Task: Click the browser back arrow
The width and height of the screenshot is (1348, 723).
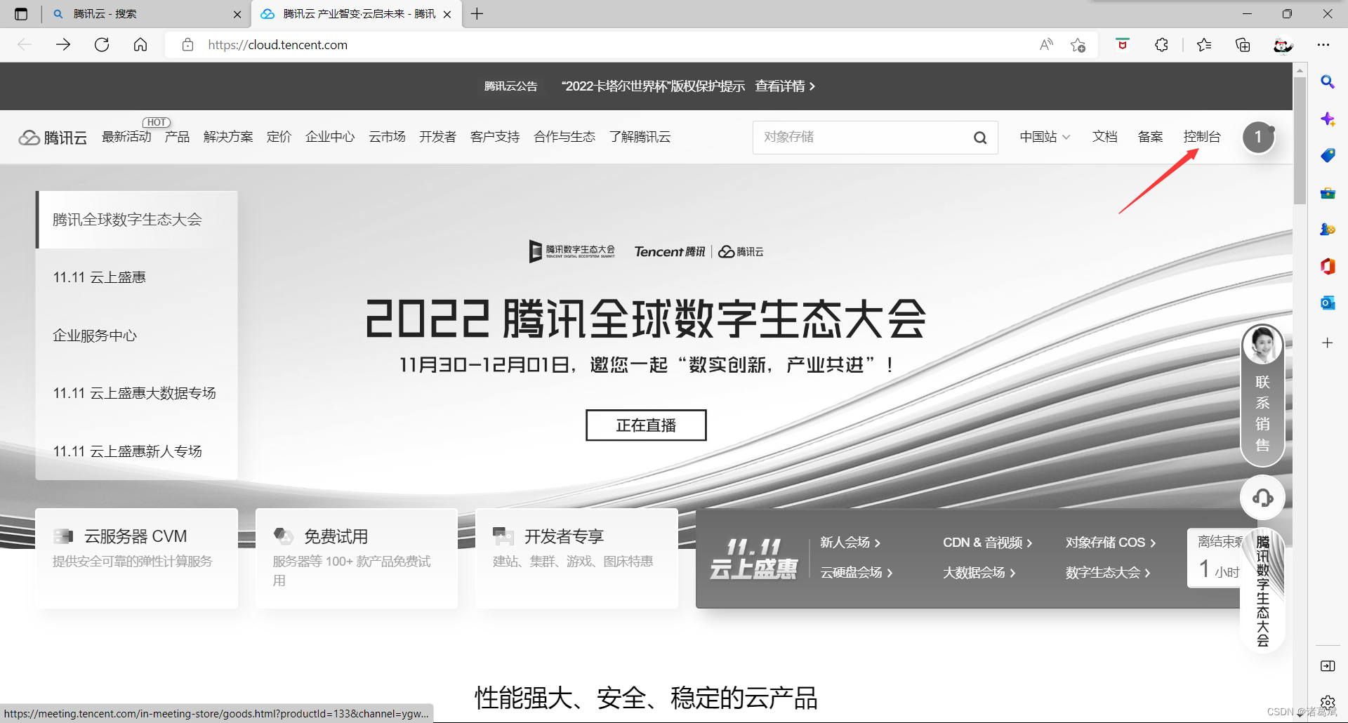Action: pyautogui.click(x=25, y=45)
